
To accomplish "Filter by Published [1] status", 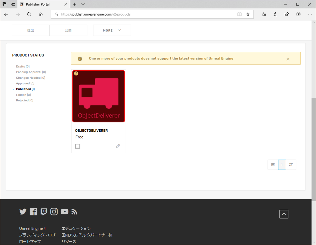I will (x=25, y=89).
